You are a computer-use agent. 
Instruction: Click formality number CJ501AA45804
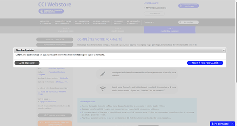coord(62,82)
